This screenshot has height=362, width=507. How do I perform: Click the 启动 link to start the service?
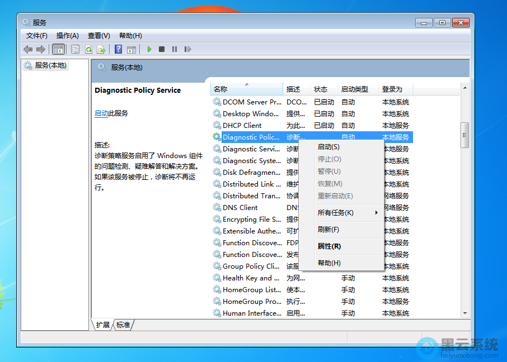(101, 113)
